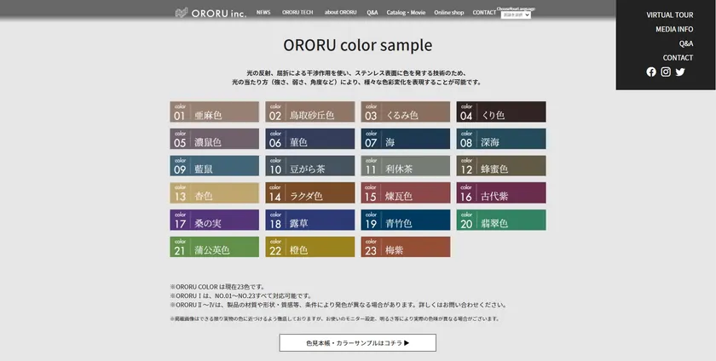
Task: Open the Online shop link
Action: [x=448, y=13]
